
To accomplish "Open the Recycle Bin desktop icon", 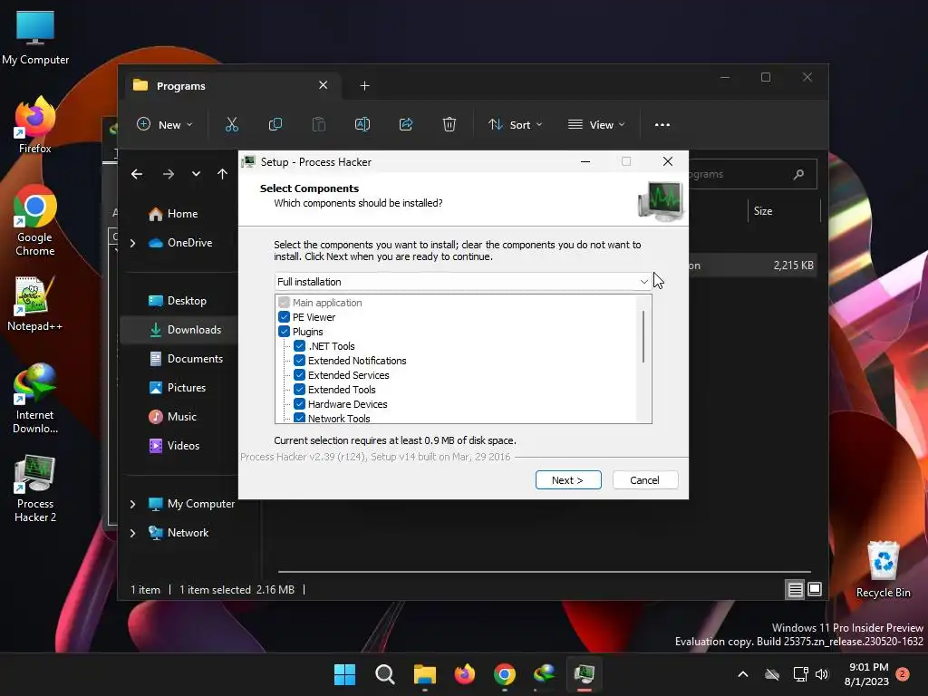I will coord(883,569).
